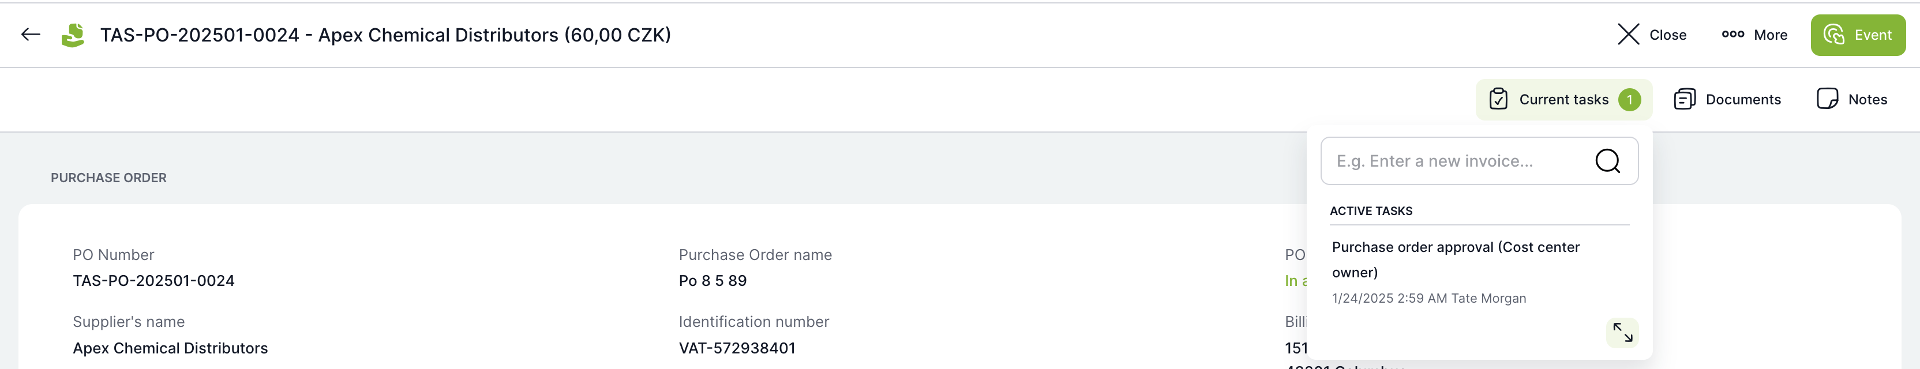
Task: Select identification number VAT-572938401
Action: click(736, 348)
